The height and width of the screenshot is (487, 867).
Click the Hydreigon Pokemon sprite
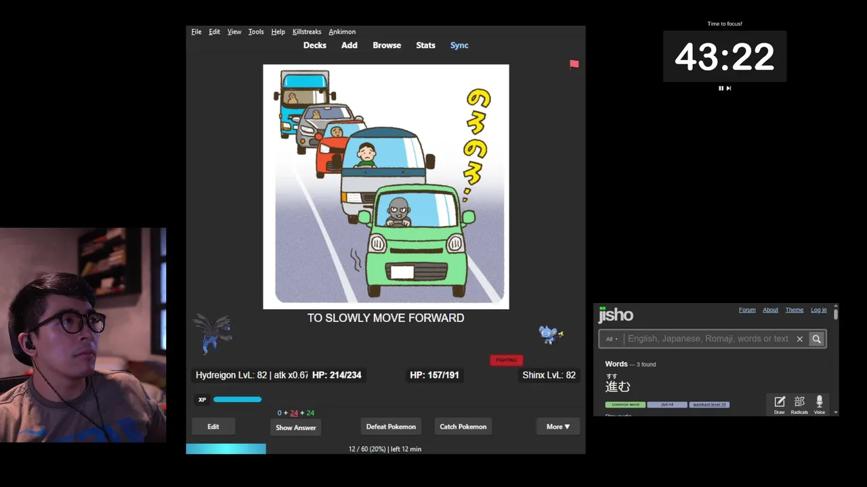213,333
